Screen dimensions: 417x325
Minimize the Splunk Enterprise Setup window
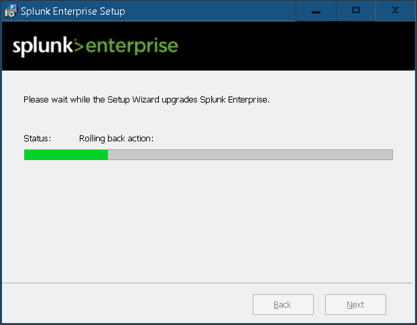tap(316, 11)
